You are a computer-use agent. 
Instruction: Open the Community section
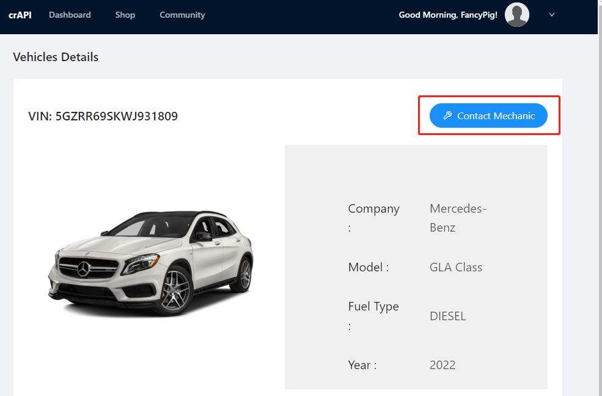click(x=182, y=15)
